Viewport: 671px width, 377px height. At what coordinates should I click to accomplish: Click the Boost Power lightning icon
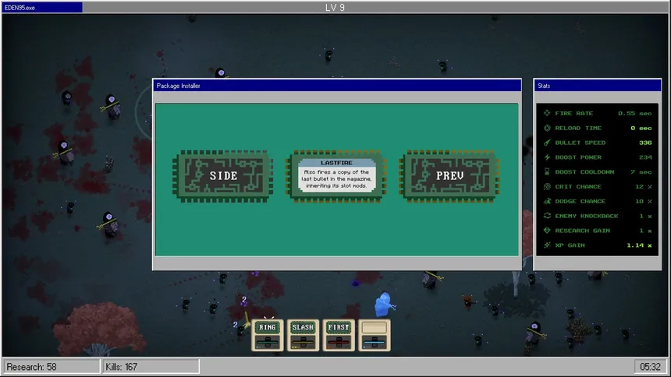pyautogui.click(x=547, y=157)
